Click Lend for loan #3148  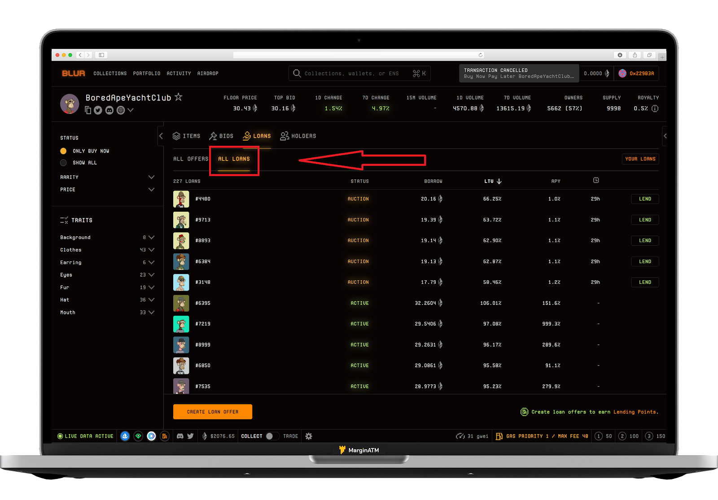coord(645,282)
